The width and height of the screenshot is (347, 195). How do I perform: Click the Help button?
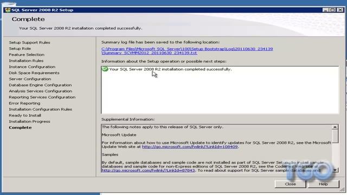323,184
